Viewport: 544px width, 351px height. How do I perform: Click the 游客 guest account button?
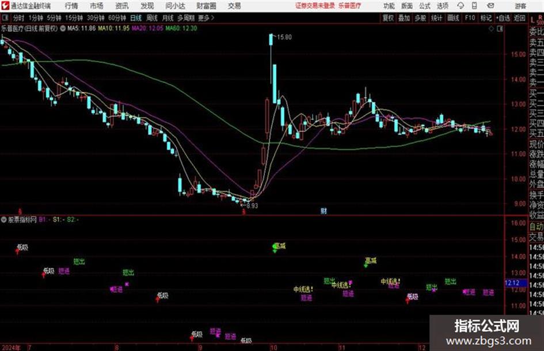(520, 6)
